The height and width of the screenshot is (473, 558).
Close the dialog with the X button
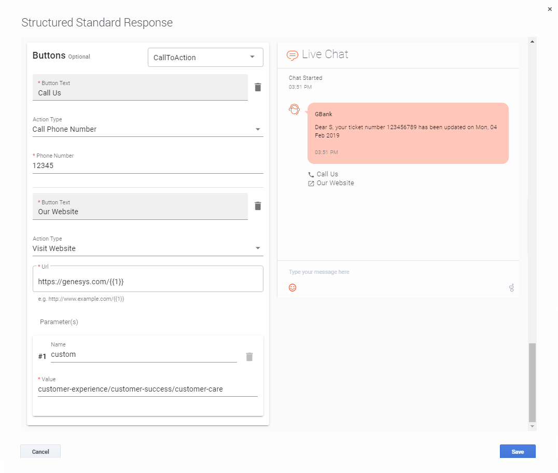550,9
